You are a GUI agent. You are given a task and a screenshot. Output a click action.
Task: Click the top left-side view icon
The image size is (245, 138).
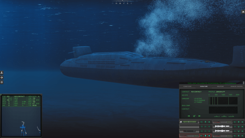tap(2, 72)
